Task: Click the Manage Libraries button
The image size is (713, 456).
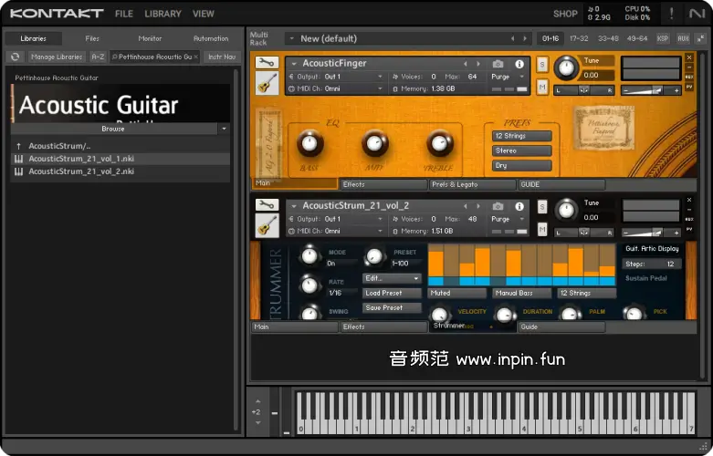Action: point(56,57)
